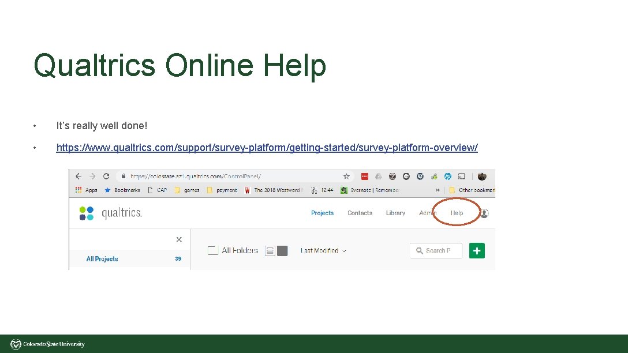628x353 pixels.
Task: Click the gray cloud drive extension icon
Action: click(x=379, y=176)
